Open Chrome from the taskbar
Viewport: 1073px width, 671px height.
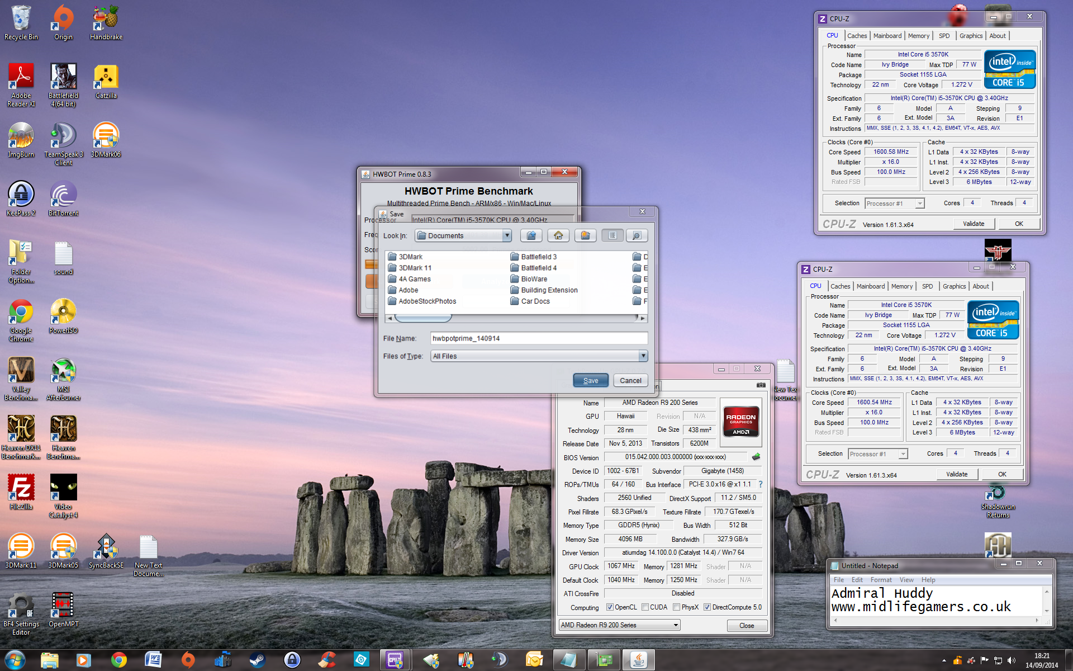pos(118,660)
